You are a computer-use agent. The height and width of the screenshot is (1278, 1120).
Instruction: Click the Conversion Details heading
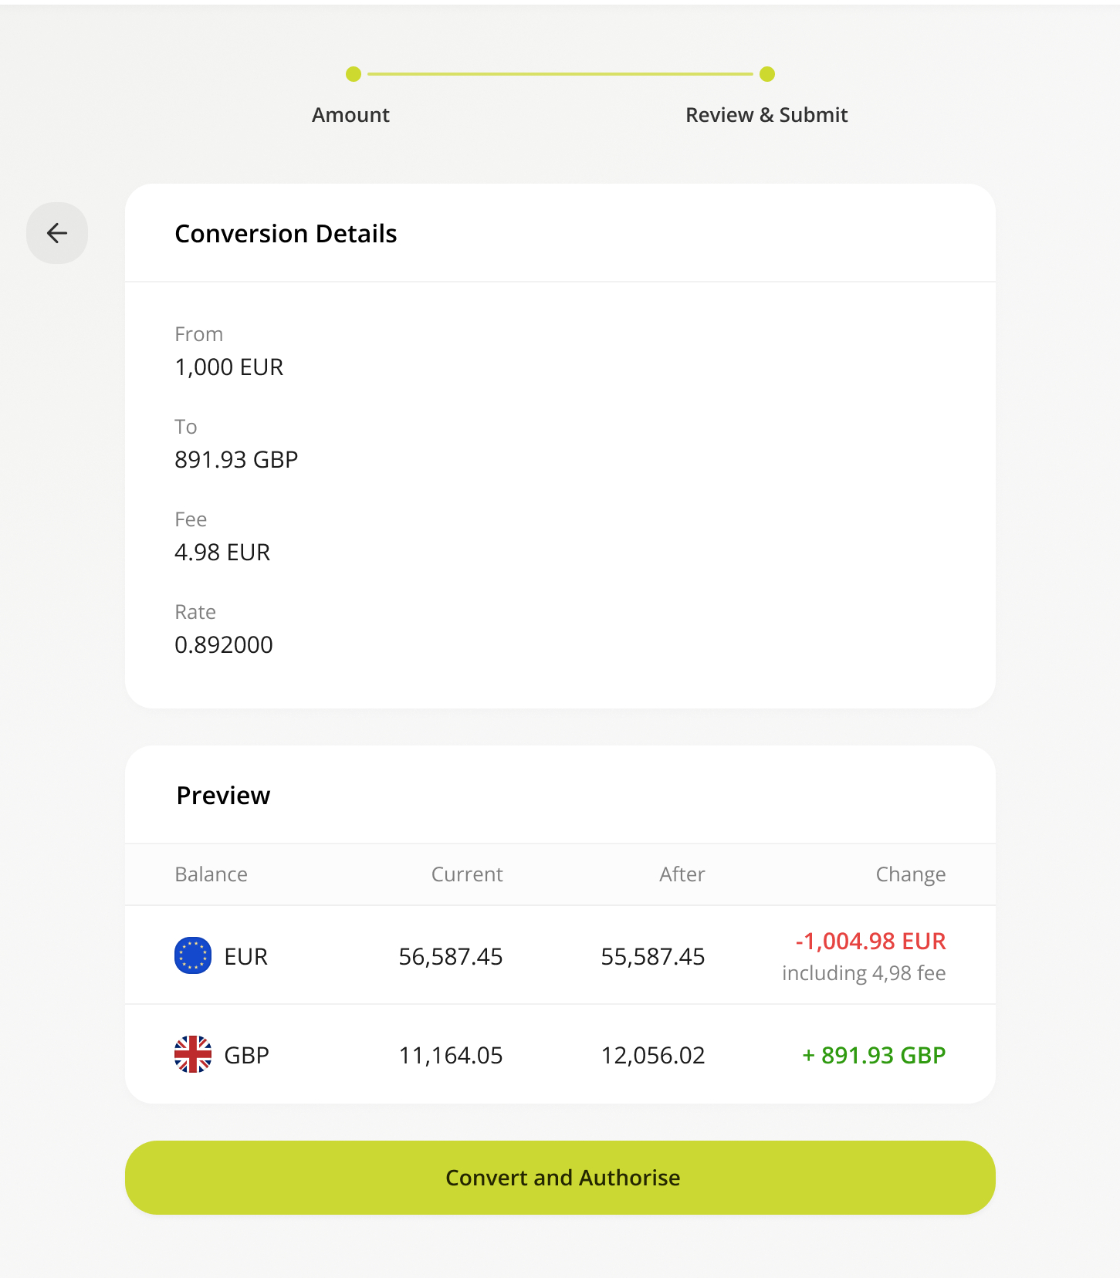coord(286,234)
